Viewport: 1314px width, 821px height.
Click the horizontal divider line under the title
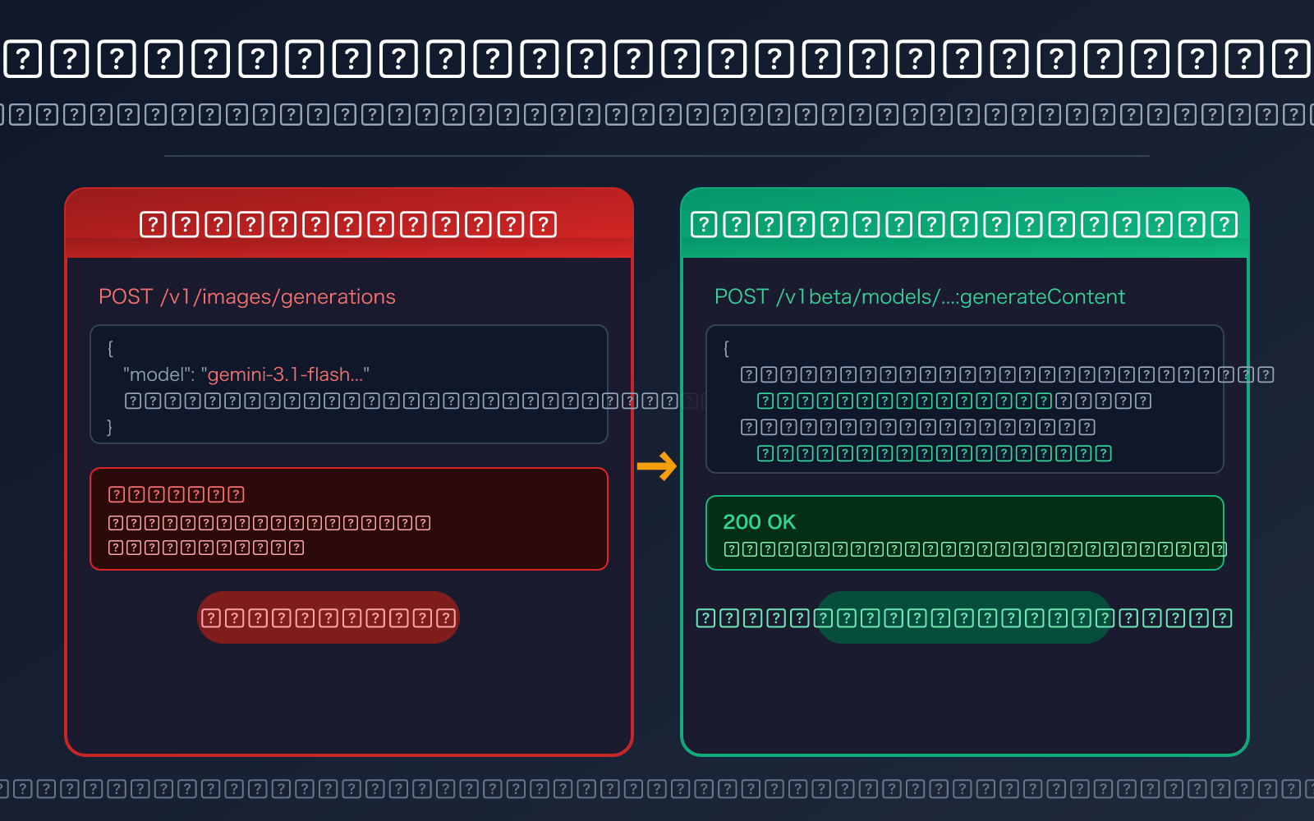point(655,154)
